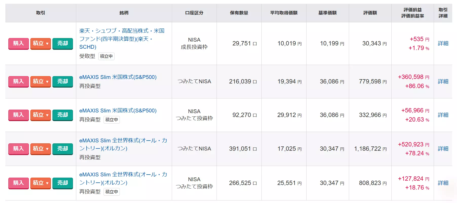Expand 積立 dropdown for S&P500 つみたてNISA row
457x203 pixels.
(x=41, y=81)
